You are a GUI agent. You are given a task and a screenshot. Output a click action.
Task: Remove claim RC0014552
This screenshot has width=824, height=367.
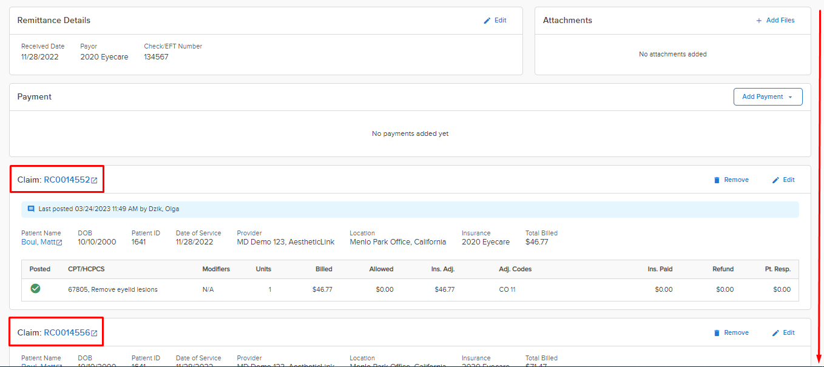tap(731, 180)
